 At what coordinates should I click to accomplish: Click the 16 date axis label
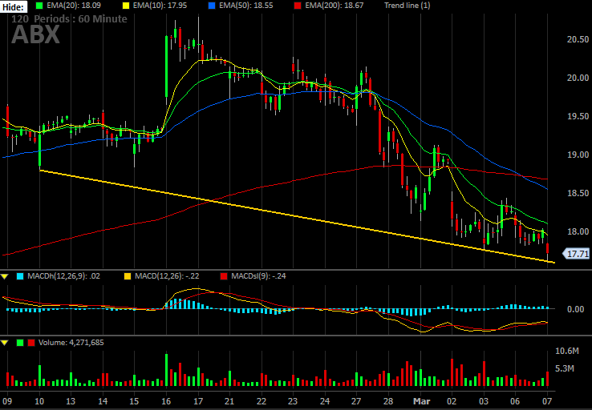(x=167, y=400)
